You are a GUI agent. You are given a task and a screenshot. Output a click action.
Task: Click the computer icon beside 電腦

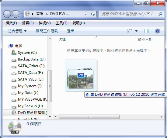click(x=11, y=46)
